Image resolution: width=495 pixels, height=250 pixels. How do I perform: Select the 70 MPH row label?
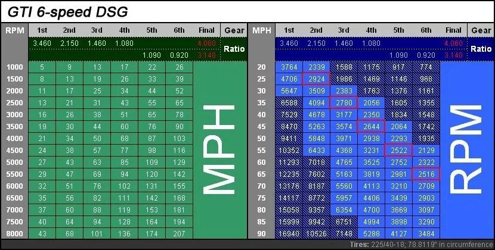click(x=261, y=186)
